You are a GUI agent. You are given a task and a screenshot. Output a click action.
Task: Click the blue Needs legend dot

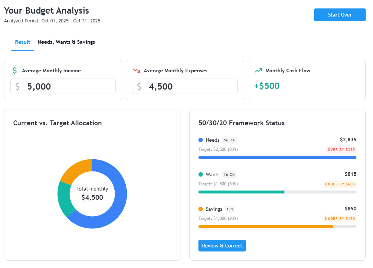[201, 140]
